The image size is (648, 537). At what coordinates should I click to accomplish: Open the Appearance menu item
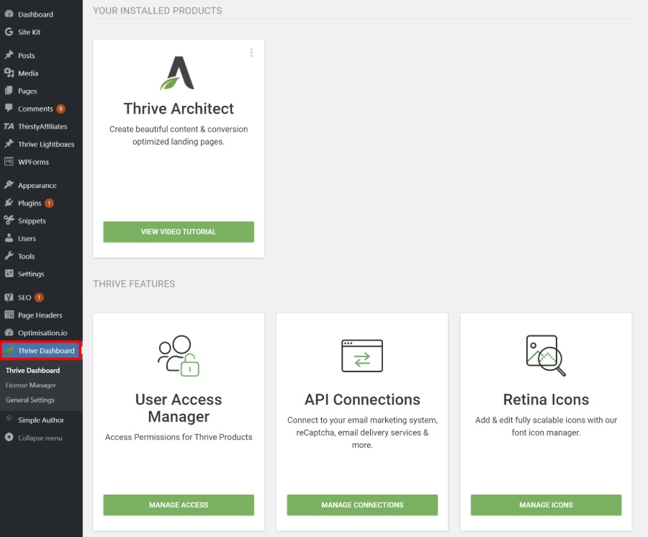pos(37,186)
